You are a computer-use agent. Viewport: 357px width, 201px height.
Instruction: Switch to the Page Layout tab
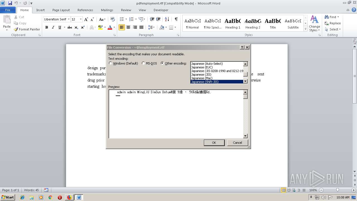61,10
